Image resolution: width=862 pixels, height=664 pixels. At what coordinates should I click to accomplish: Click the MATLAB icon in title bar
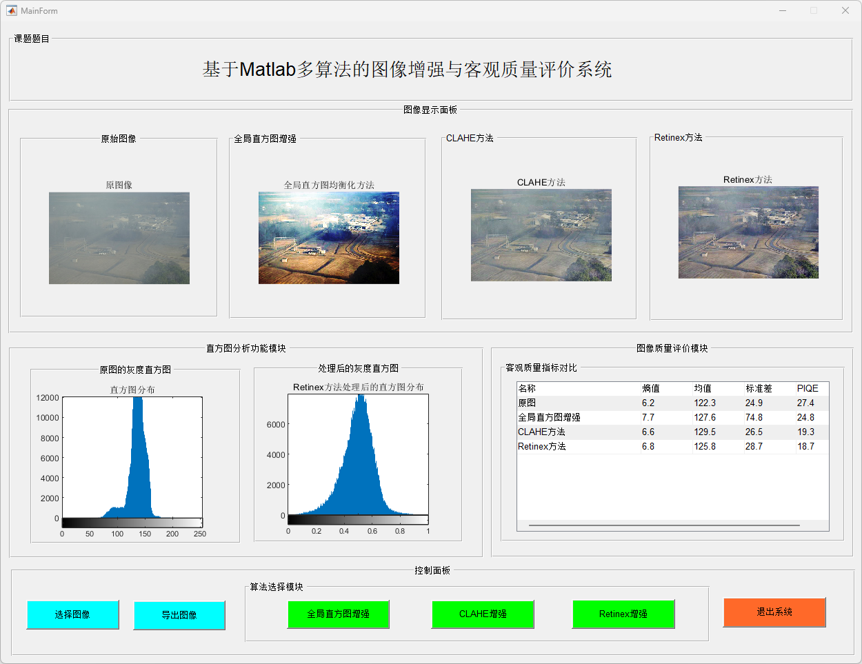11,10
